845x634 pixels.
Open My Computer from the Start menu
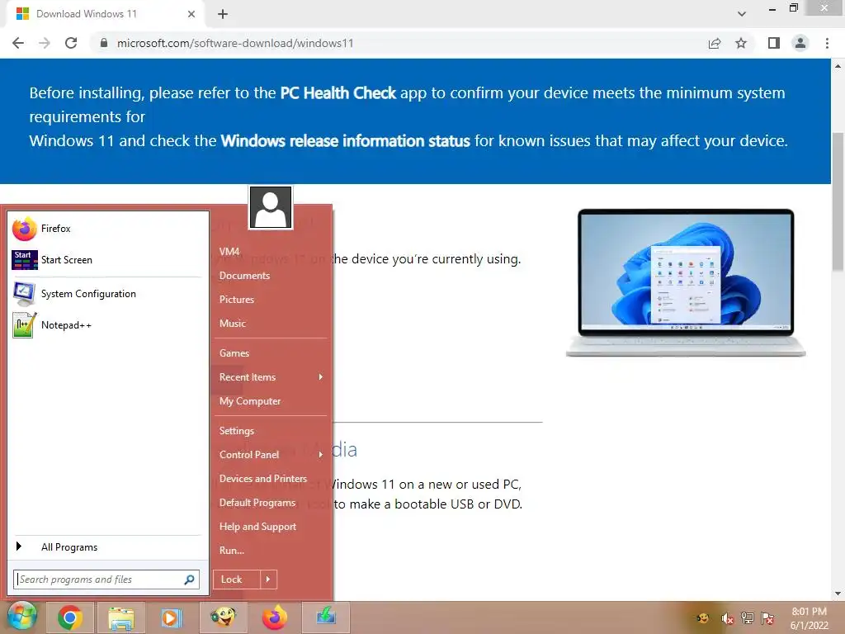(x=249, y=401)
